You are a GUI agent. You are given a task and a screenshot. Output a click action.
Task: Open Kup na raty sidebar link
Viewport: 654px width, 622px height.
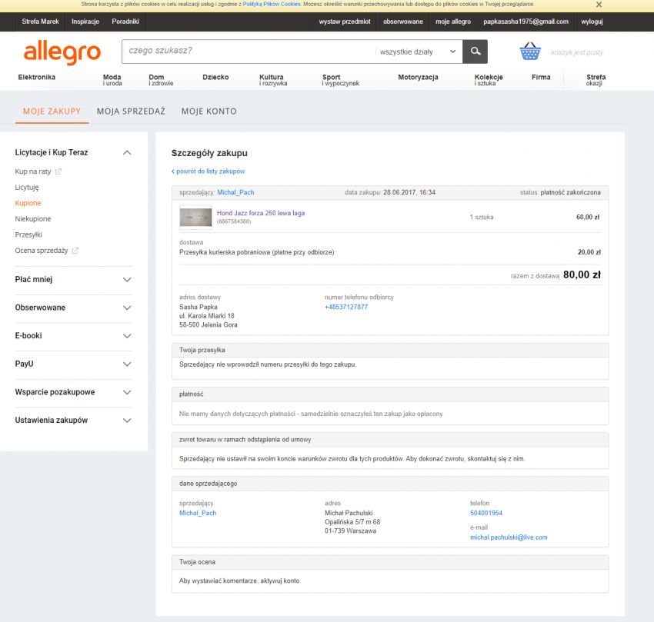click(x=33, y=171)
